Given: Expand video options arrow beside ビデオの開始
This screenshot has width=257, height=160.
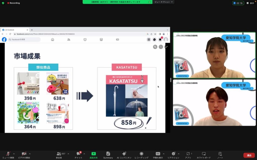Looking at the screenshot, I should click(x=30, y=154).
